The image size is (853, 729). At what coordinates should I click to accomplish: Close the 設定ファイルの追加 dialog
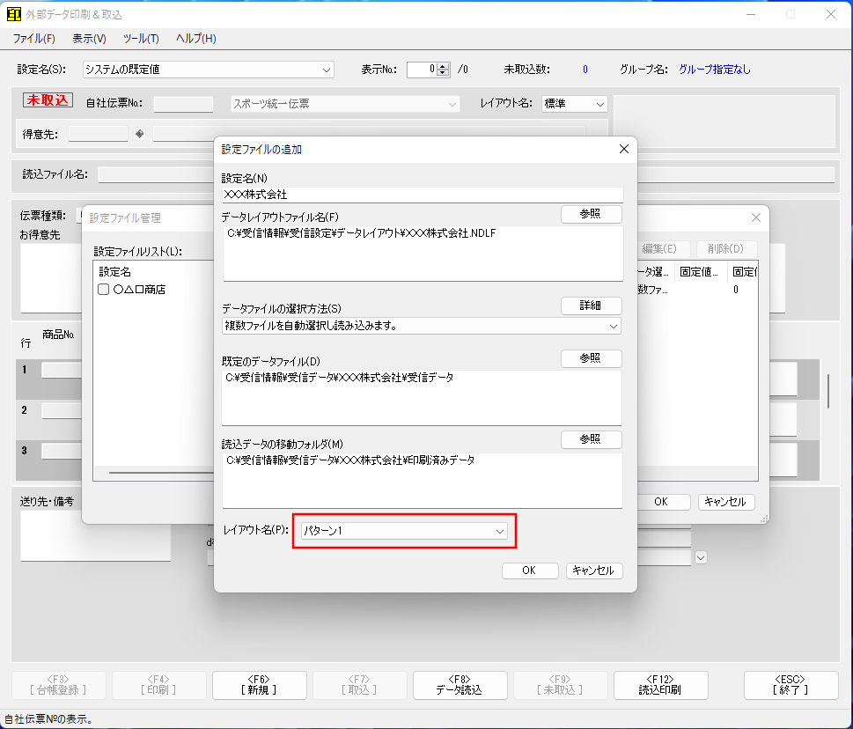(x=624, y=149)
